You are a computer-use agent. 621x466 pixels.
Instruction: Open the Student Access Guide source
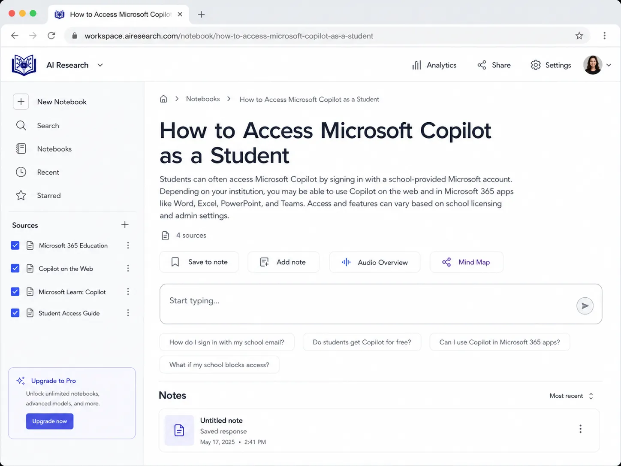[x=69, y=313]
